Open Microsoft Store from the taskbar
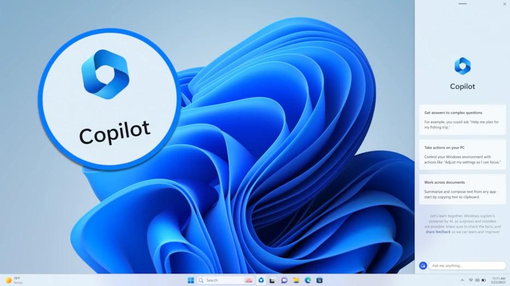 319,280
